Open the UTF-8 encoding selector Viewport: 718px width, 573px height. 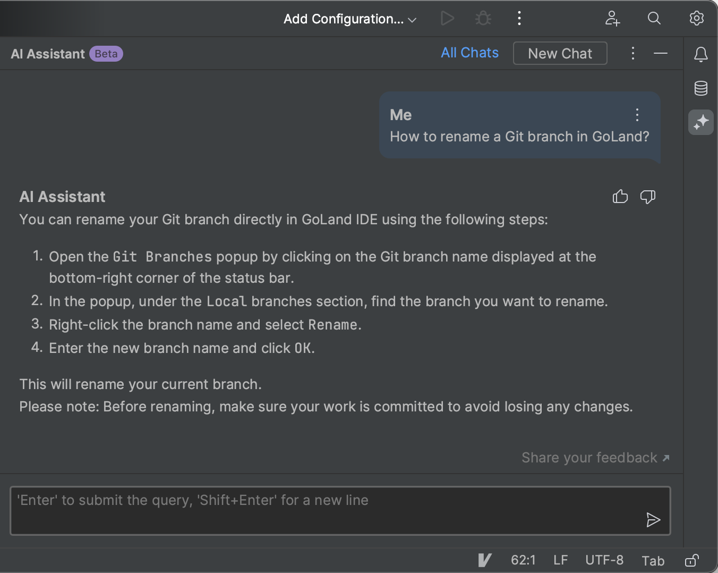coord(604,560)
